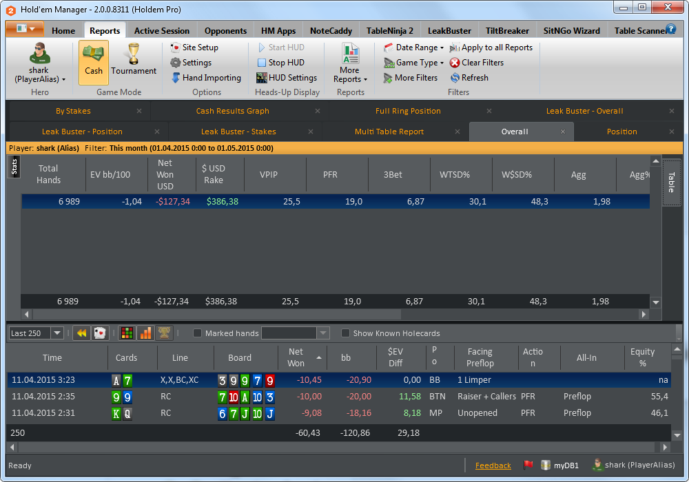This screenshot has height=482, width=689.
Task: Expand the Table side panel
Action: (x=671, y=182)
